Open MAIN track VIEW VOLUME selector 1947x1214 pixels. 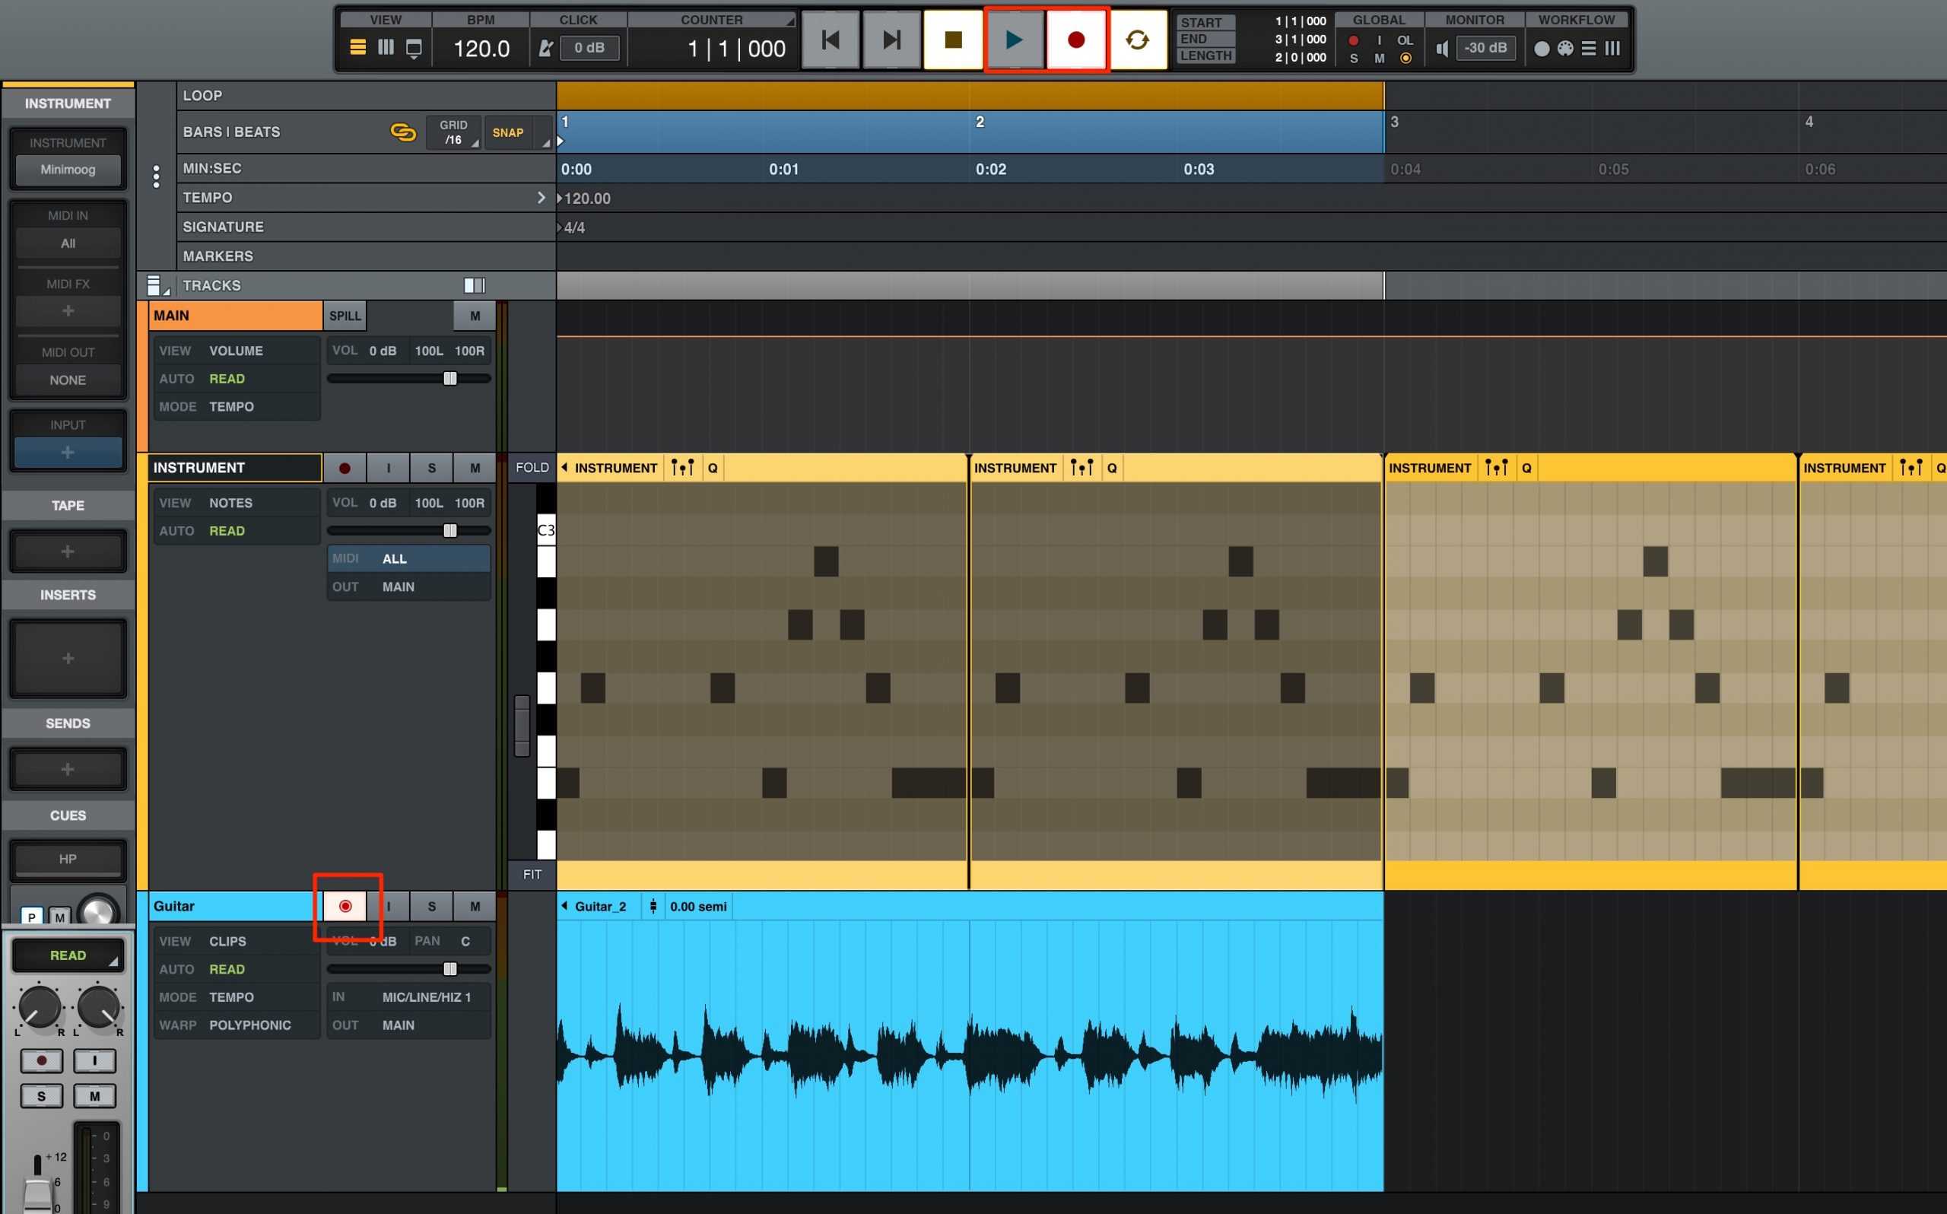236,351
